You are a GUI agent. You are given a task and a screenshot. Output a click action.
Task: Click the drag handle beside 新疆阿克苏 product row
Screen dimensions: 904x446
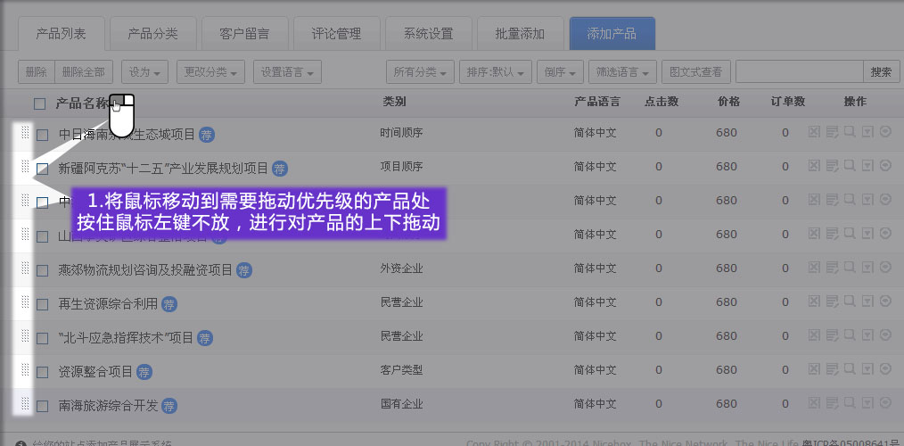25,167
